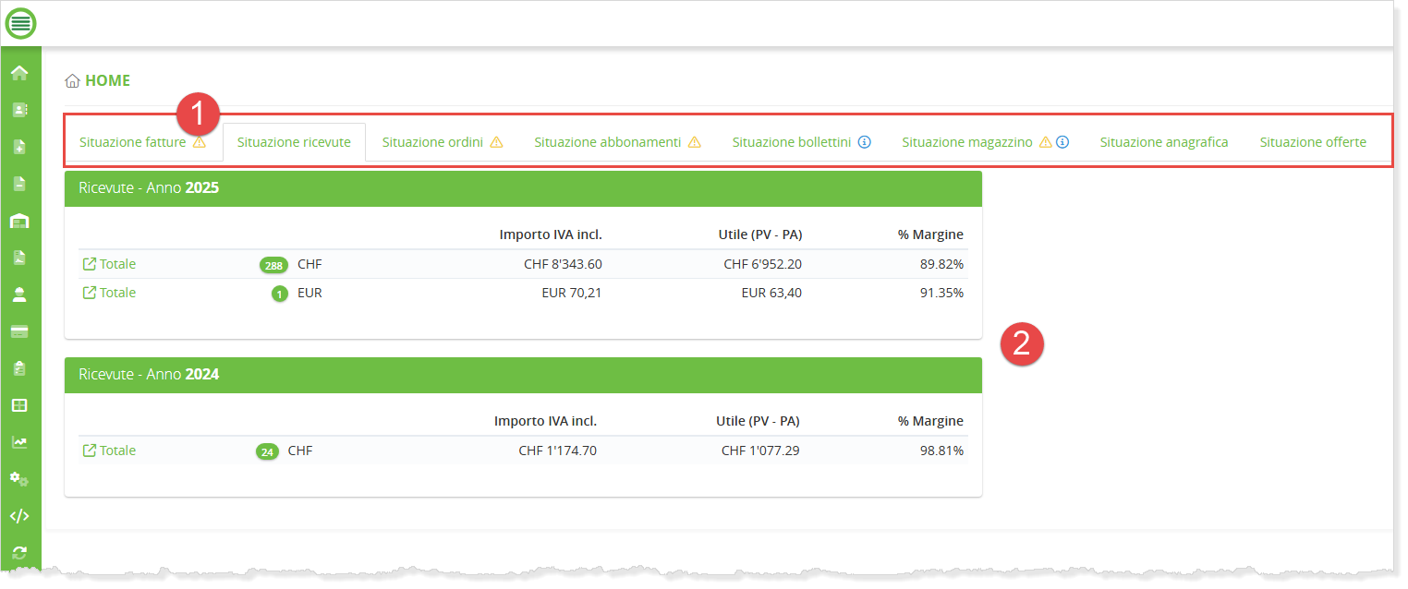Click the chart statistics sidebar icon
The height and width of the screenshot is (589, 1408).
[19, 442]
